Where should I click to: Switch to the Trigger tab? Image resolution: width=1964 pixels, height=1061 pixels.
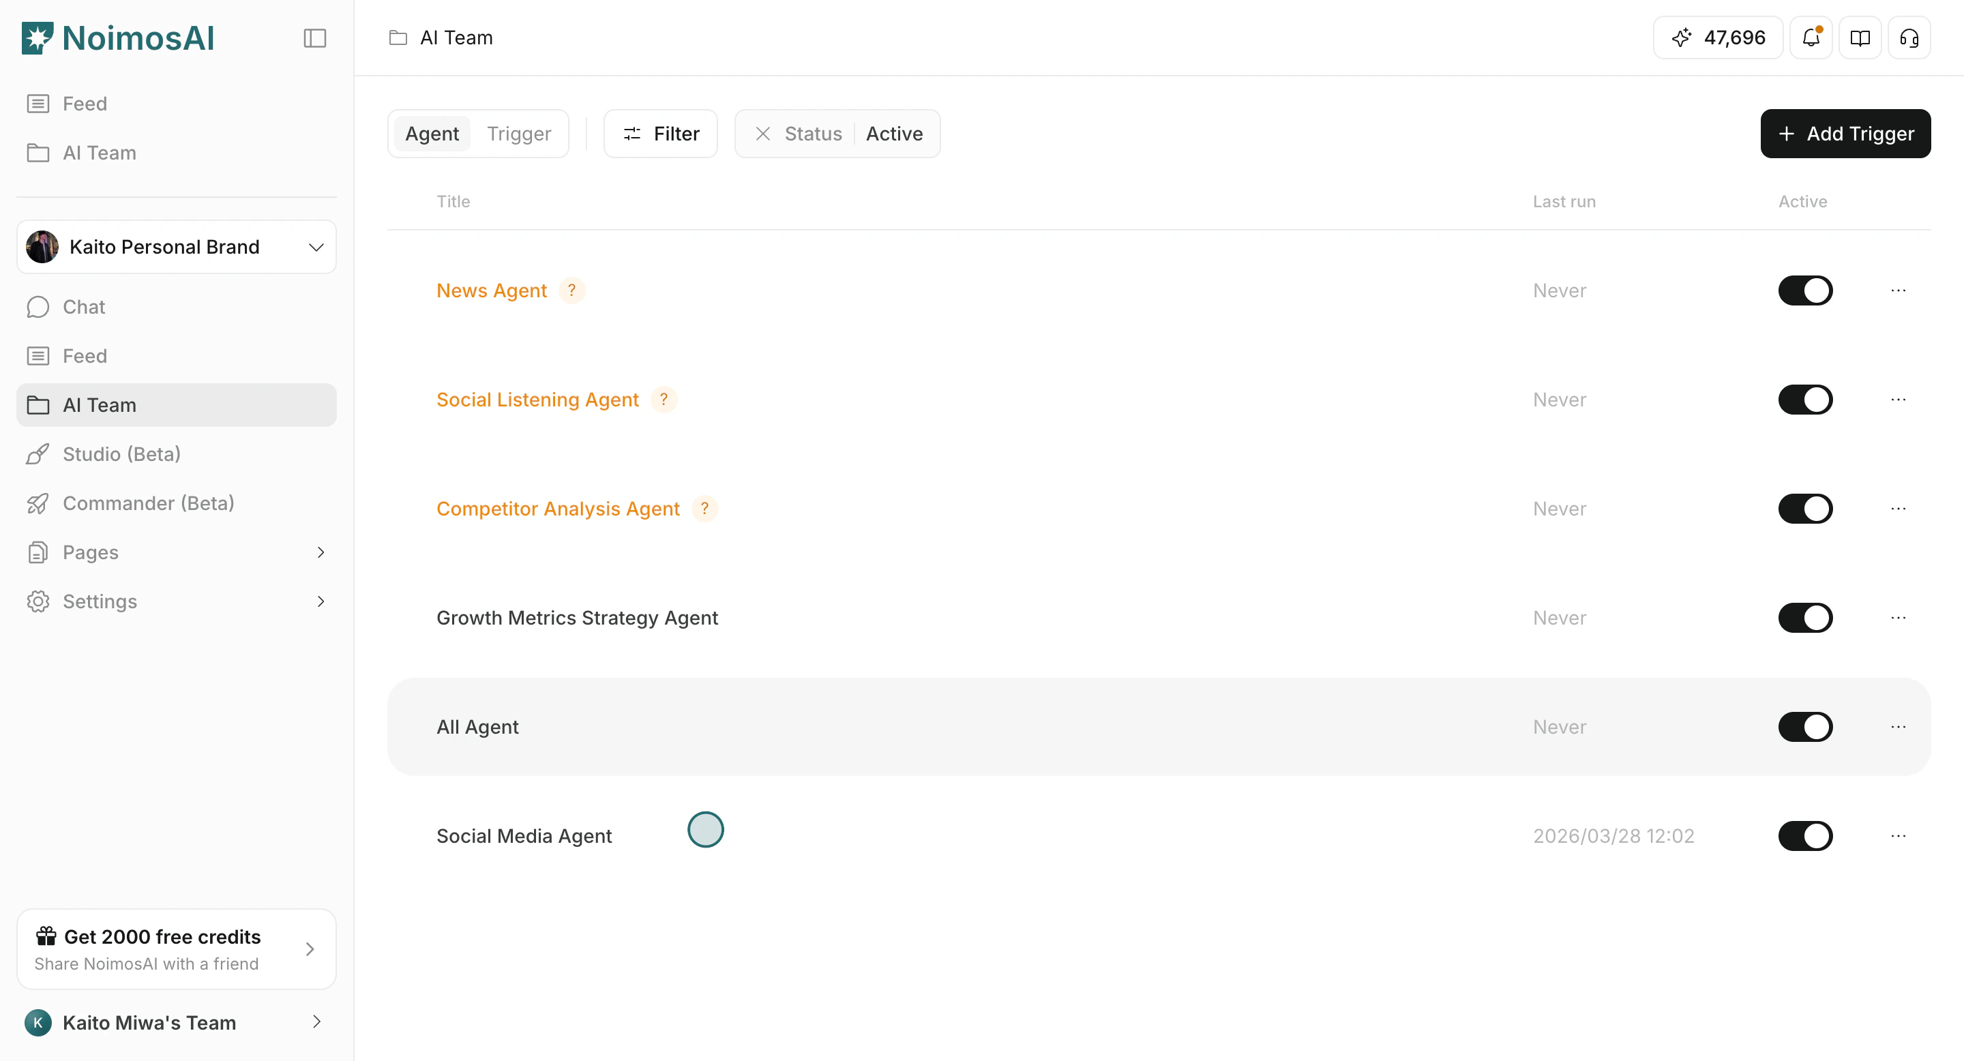click(x=519, y=134)
